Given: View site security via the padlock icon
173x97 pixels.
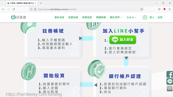Looking at the screenshot, I should coord(35,9).
